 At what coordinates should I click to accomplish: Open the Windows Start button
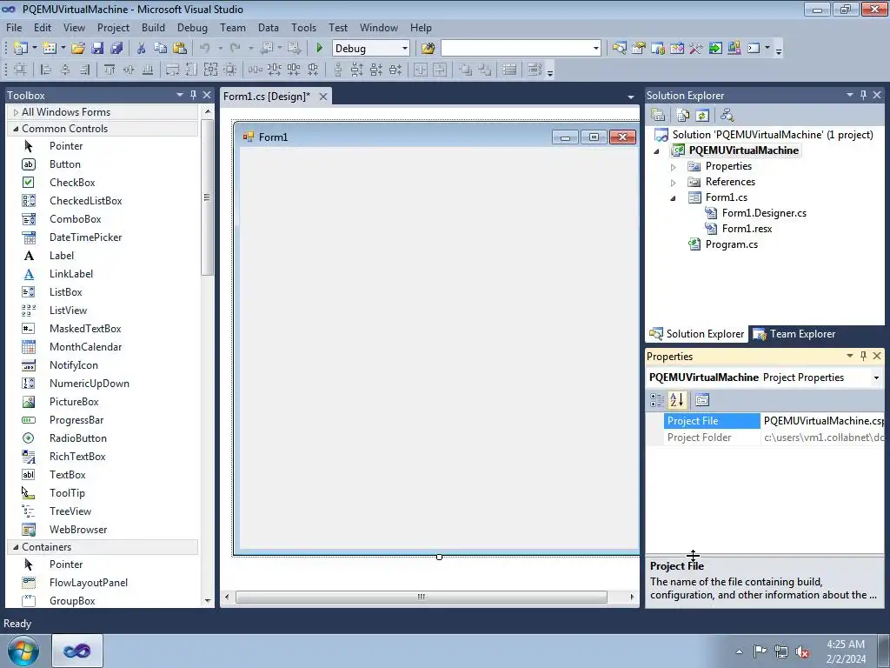23,651
